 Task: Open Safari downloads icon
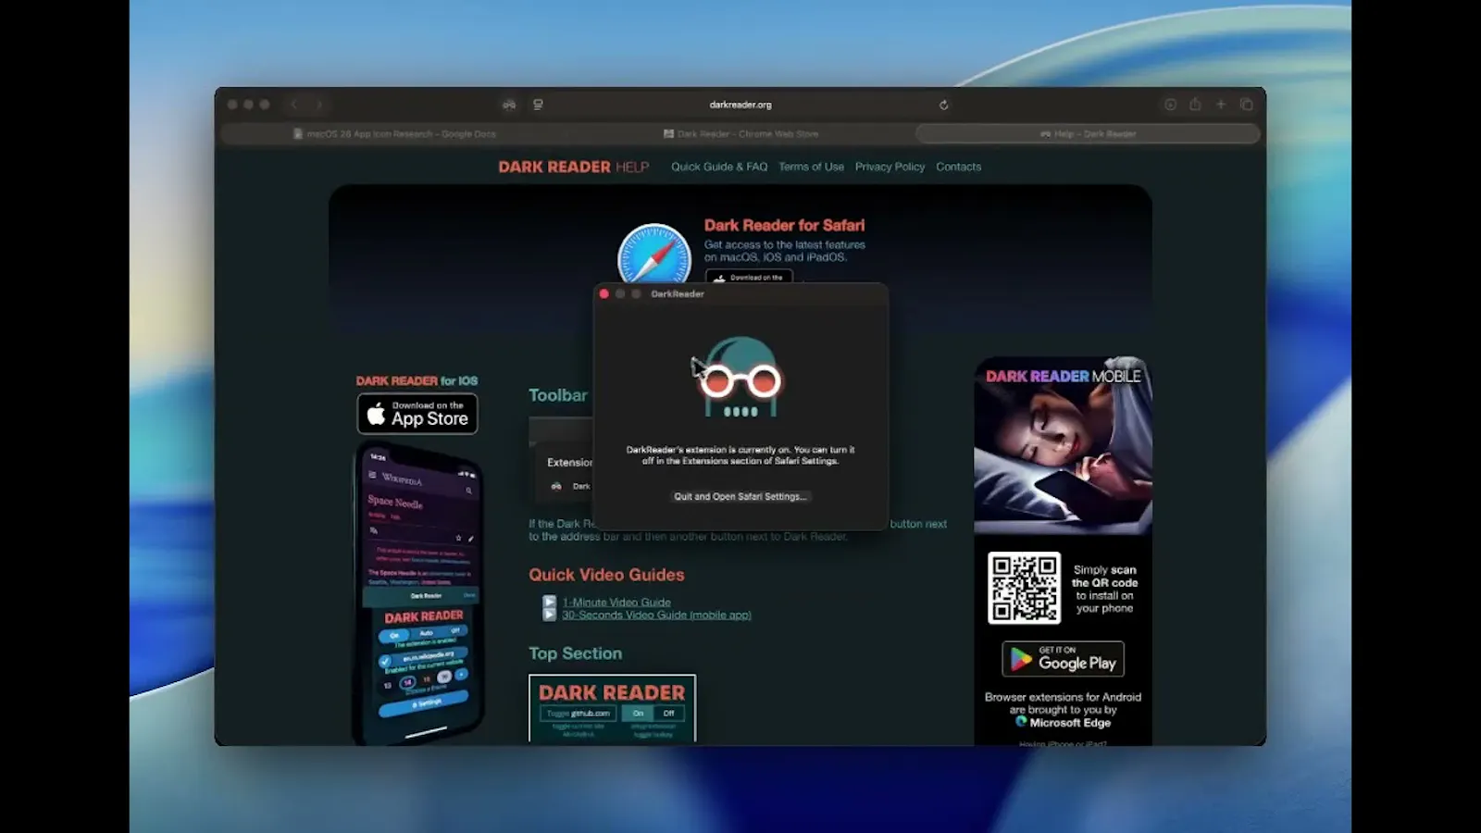point(1170,105)
